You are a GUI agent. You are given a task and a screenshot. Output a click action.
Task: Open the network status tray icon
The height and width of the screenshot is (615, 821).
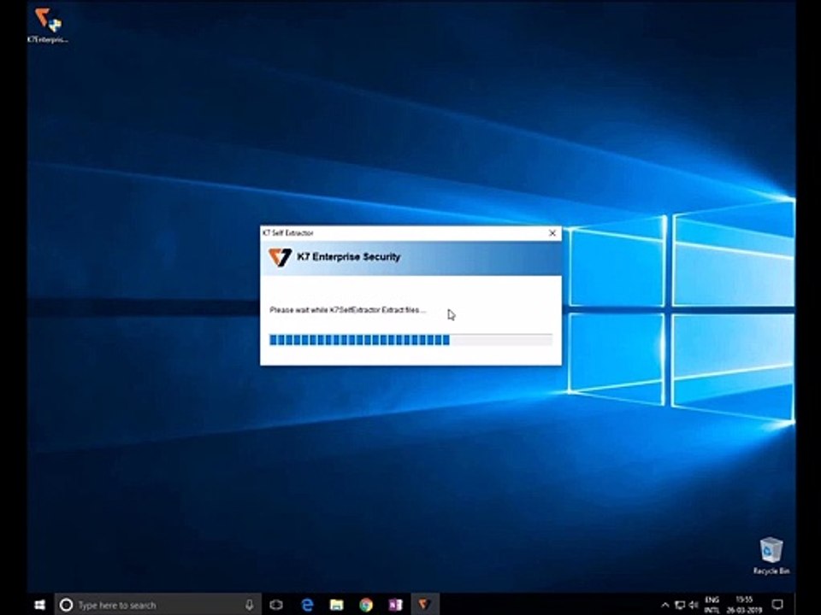(680, 605)
